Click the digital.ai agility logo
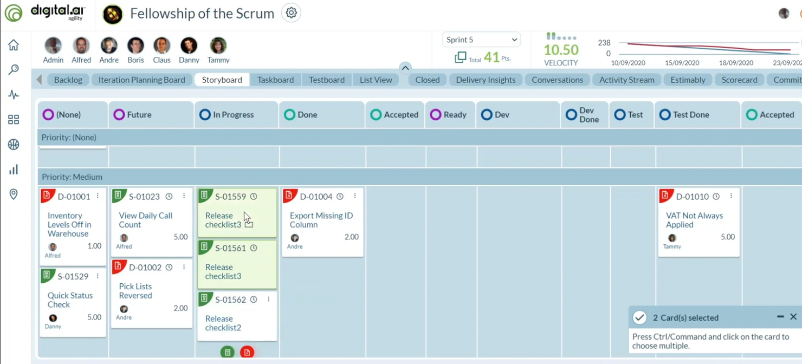Screen dimensions: 802x364 (44, 12)
